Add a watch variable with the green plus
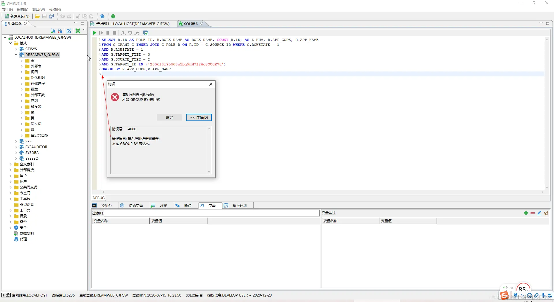This screenshot has width=554, height=302. (526, 213)
